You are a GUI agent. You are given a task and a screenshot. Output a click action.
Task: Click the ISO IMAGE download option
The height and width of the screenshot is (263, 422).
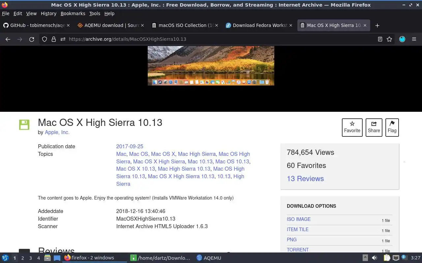click(299, 219)
